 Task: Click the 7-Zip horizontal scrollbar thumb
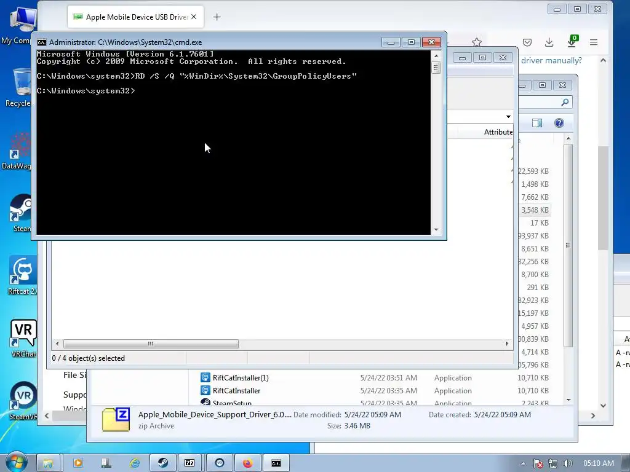(151, 344)
